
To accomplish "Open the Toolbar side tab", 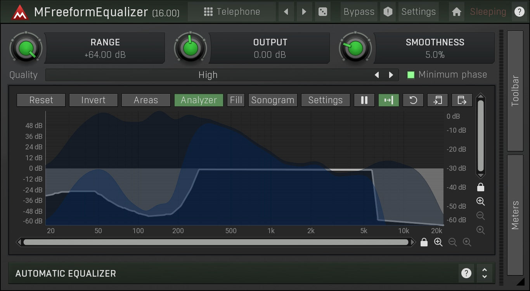I will 515,91.
